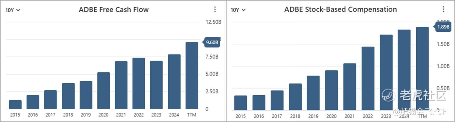Click the 2.50B axis label on Free Cash Flow chart
The width and height of the screenshot is (455, 122).
(x=212, y=92)
